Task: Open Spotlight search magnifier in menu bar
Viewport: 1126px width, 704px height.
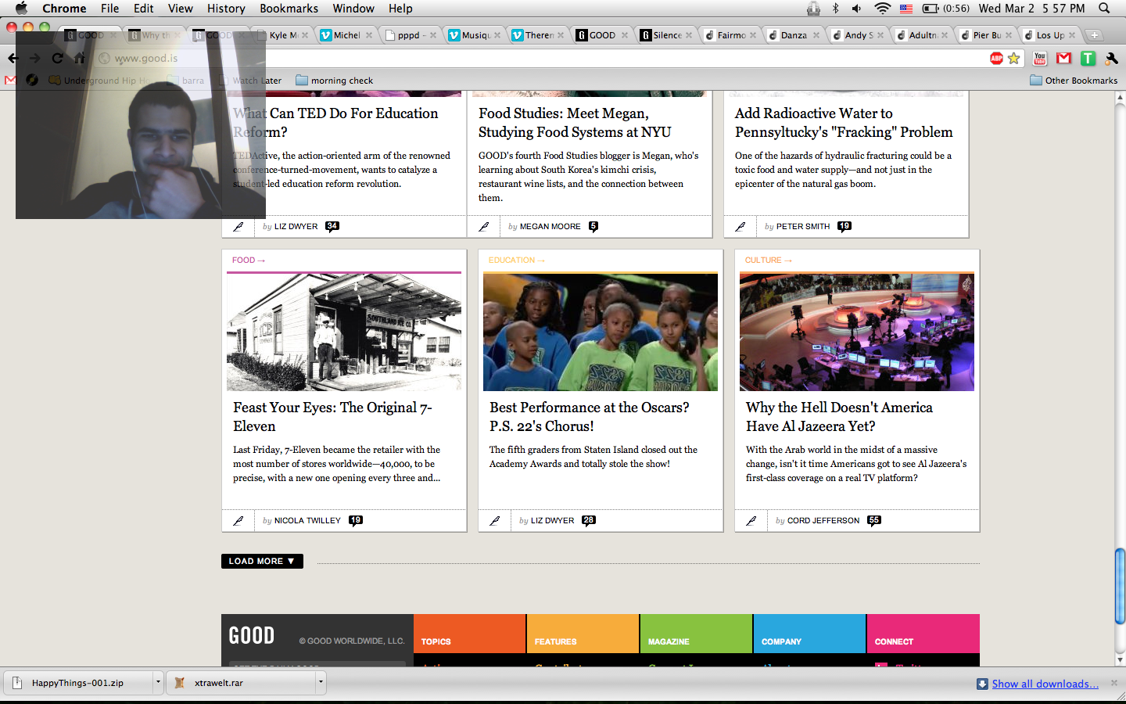Action: click(1104, 9)
